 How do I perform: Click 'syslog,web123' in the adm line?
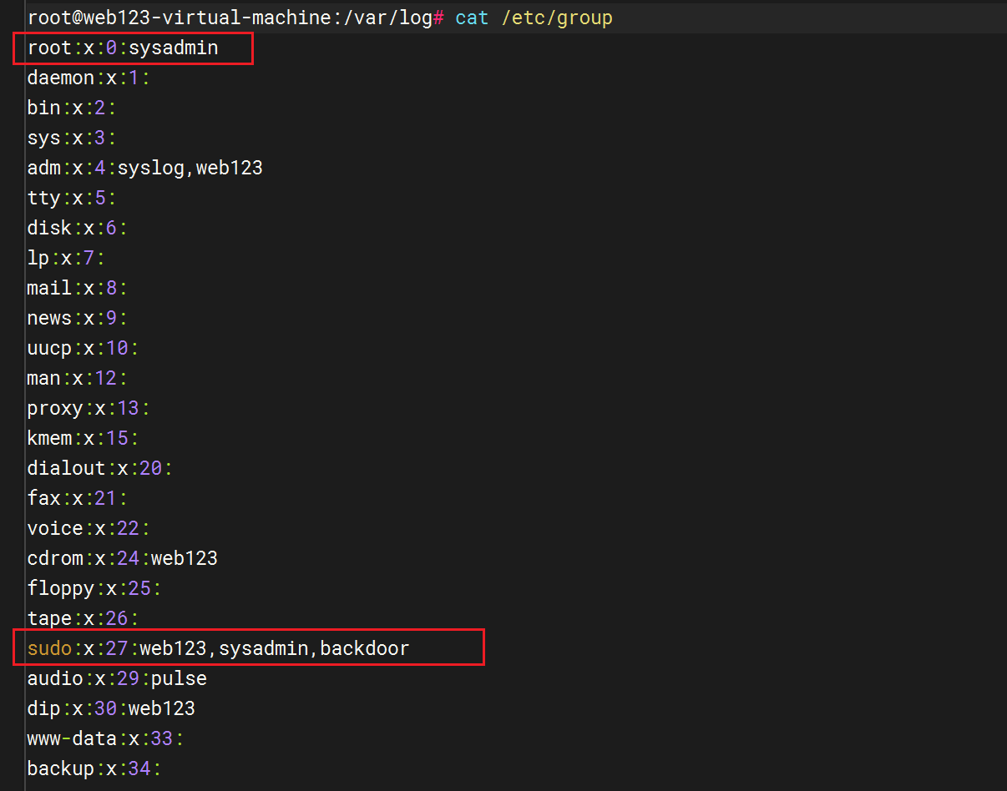(190, 168)
